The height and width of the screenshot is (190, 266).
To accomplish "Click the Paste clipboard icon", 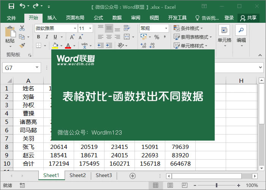I will pos(10,33).
